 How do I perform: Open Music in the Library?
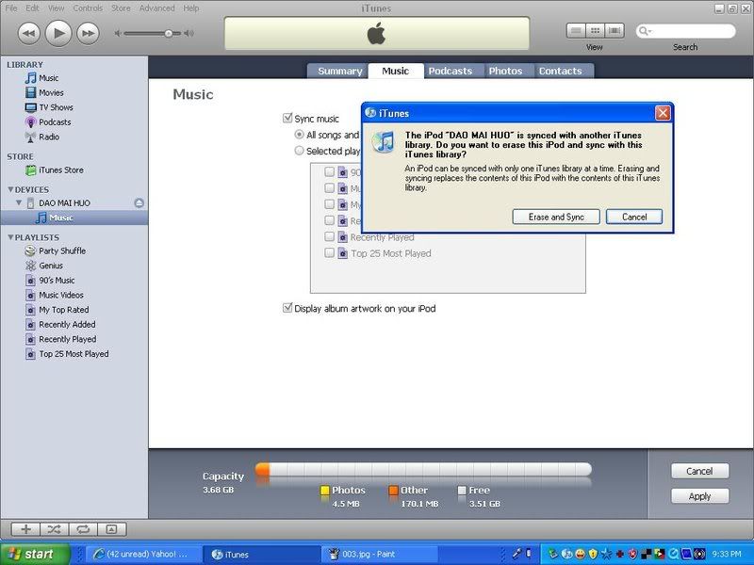pos(49,78)
